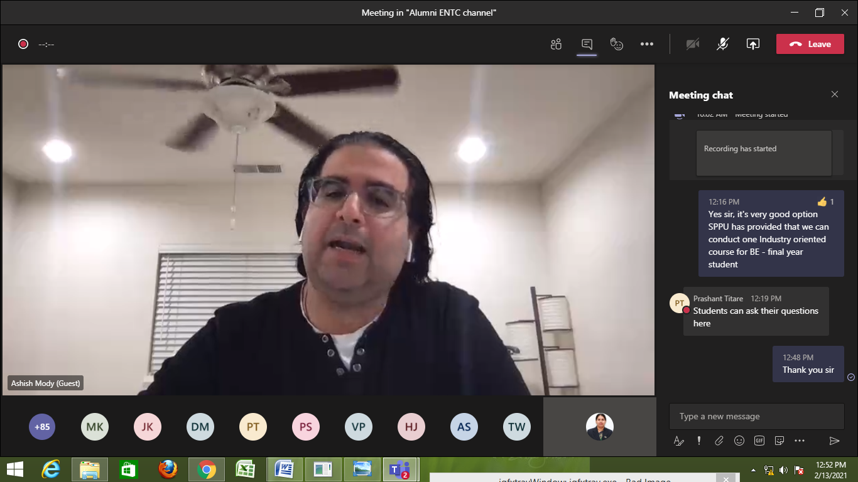Turn the camera on
The width and height of the screenshot is (858, 482).
(693, 44)
